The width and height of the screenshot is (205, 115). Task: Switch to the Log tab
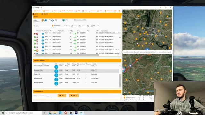click(x=85, y=11)
